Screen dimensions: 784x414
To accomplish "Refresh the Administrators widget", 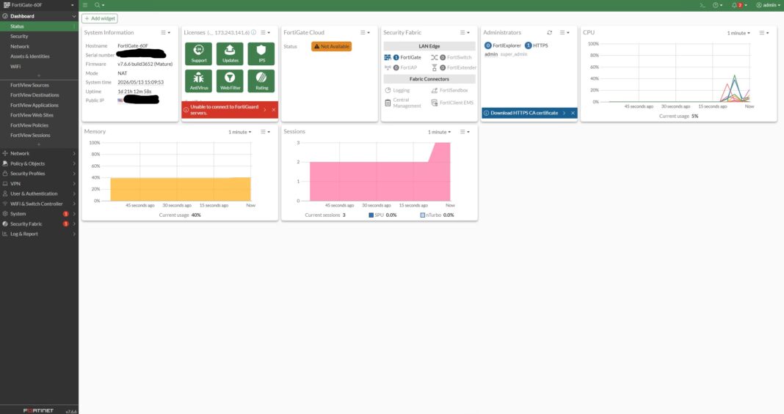I will [550, 32].
